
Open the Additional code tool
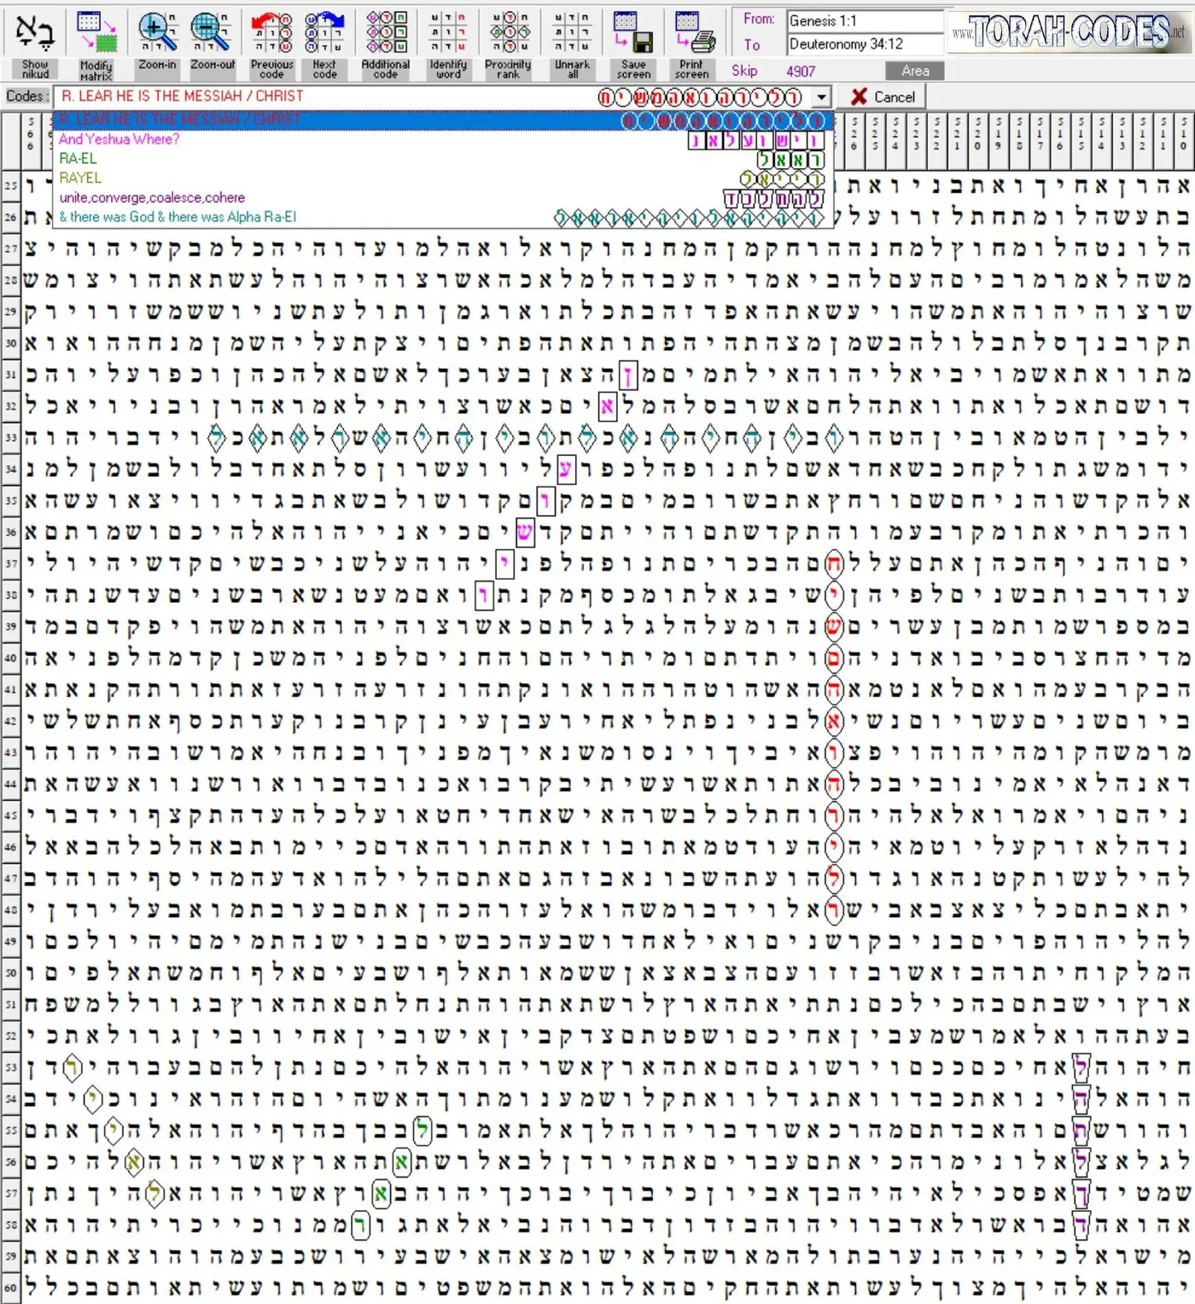[386, 45]
